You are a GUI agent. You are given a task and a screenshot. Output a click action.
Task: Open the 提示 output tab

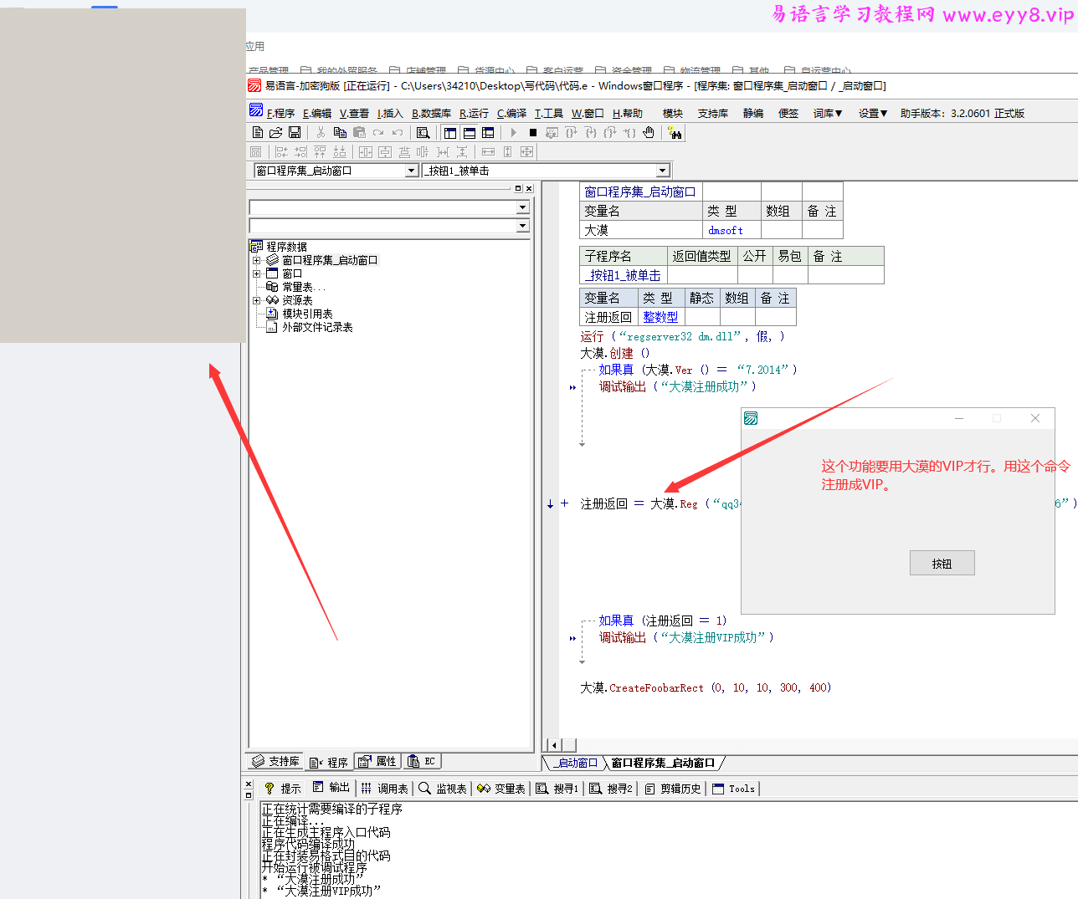(282, 788)
